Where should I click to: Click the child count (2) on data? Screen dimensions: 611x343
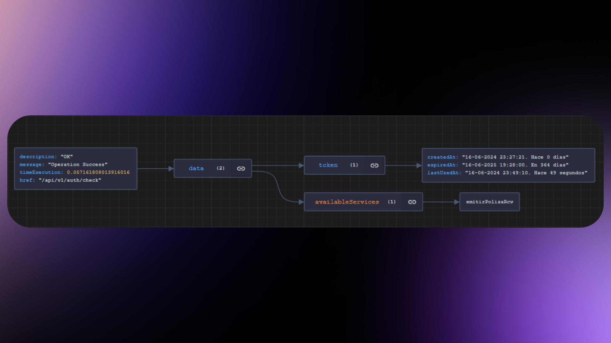point(221,168)
